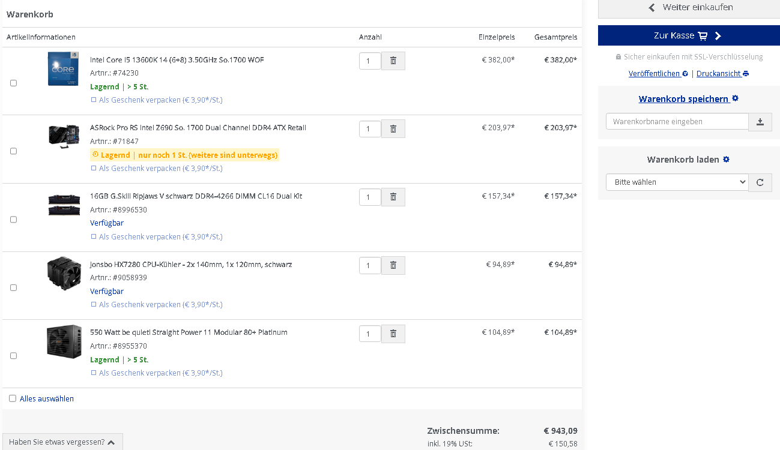Click quantity field for Intel Core i5

[x=370, y=61]
